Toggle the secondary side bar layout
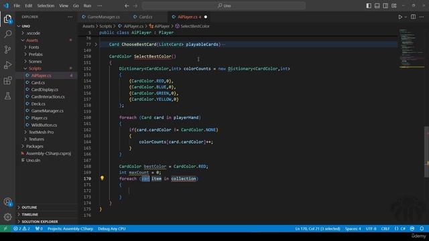429x241 pixels. click(385, 6)
